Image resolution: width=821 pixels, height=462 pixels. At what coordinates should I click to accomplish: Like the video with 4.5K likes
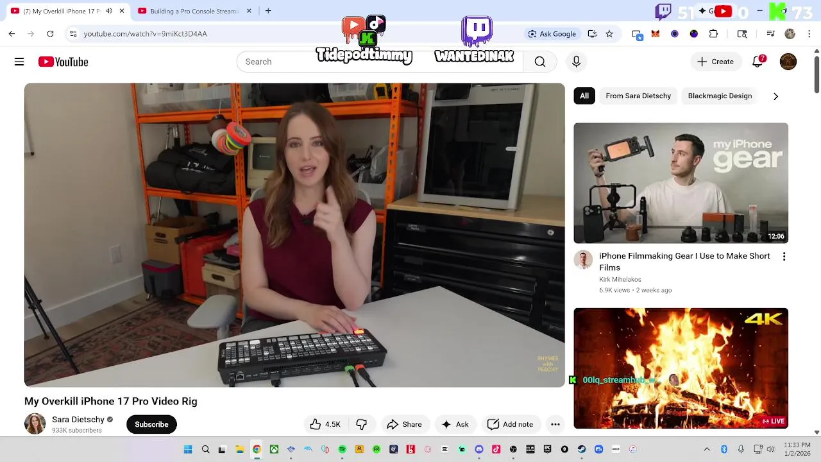[x=326, y=424]
